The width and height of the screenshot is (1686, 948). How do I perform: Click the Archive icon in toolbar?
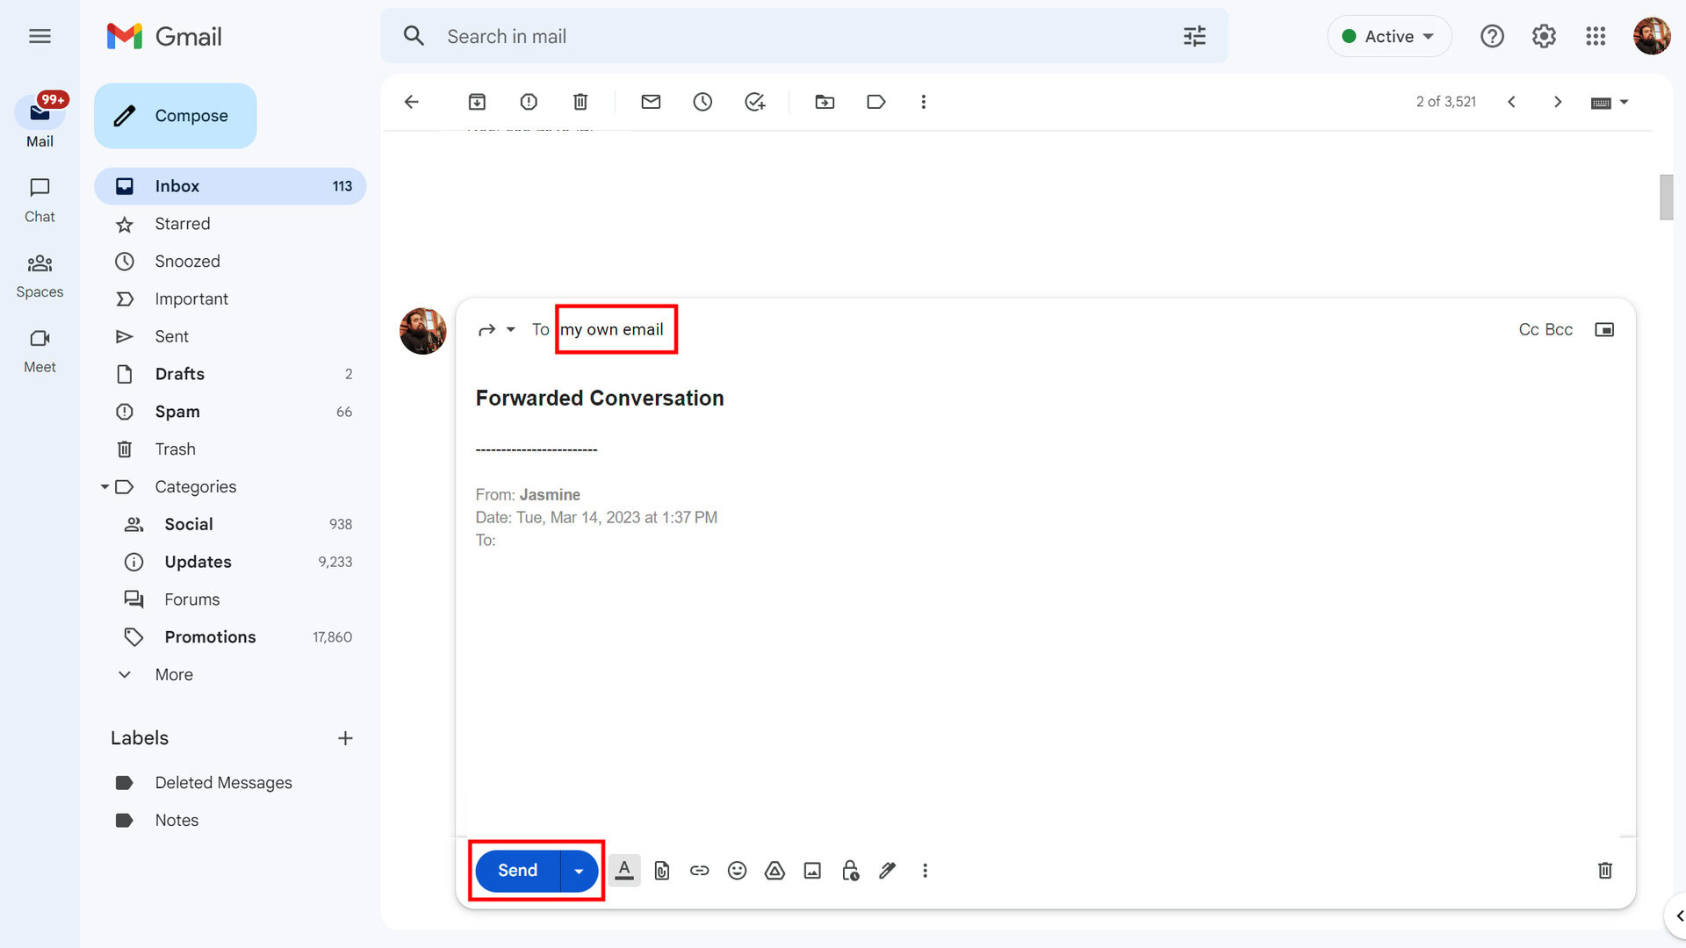pos(477,102)
